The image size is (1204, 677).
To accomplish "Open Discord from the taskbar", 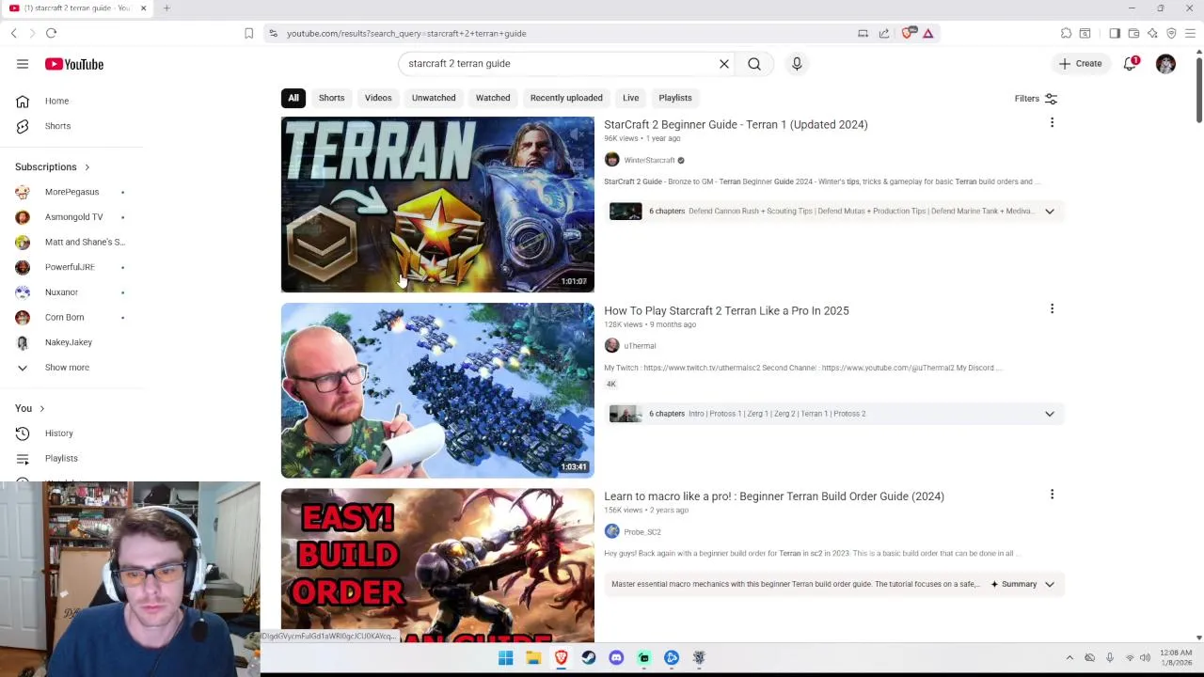I will (616, 658).
